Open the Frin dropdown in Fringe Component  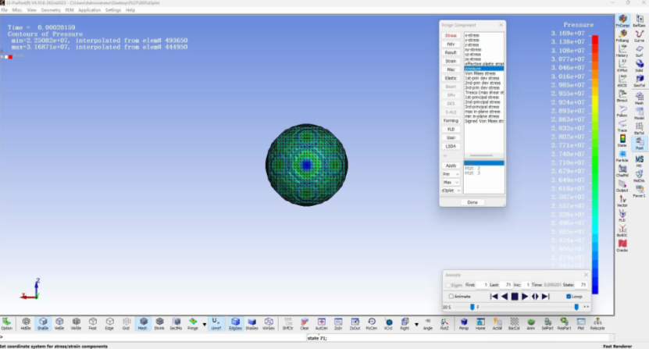[451, 174]
